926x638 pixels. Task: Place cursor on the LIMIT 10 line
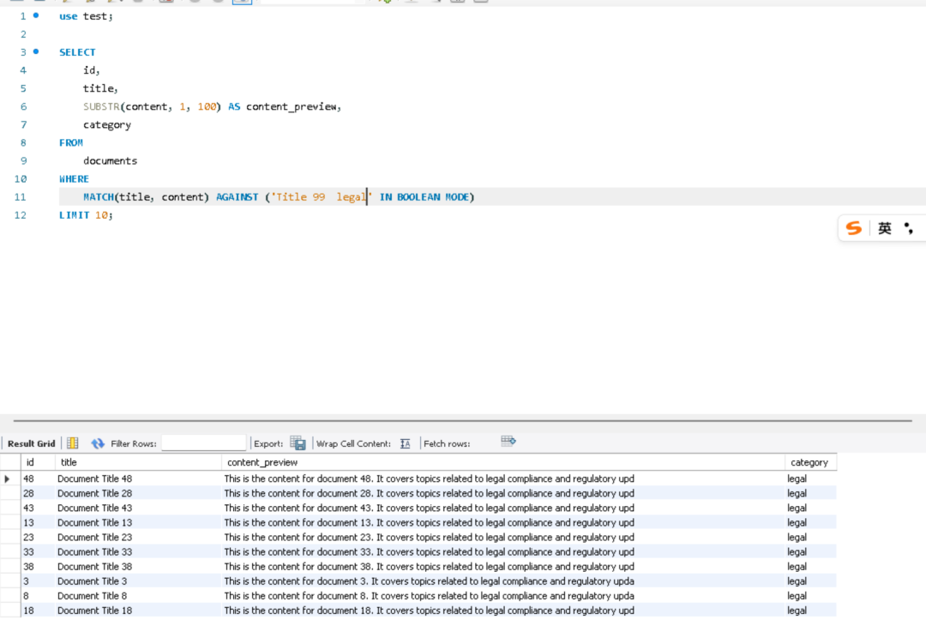point(86,215)
